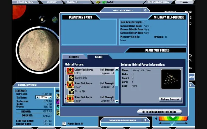Select the third task force's Recon eye emblem
207x129 pixels.
[70, 99]
